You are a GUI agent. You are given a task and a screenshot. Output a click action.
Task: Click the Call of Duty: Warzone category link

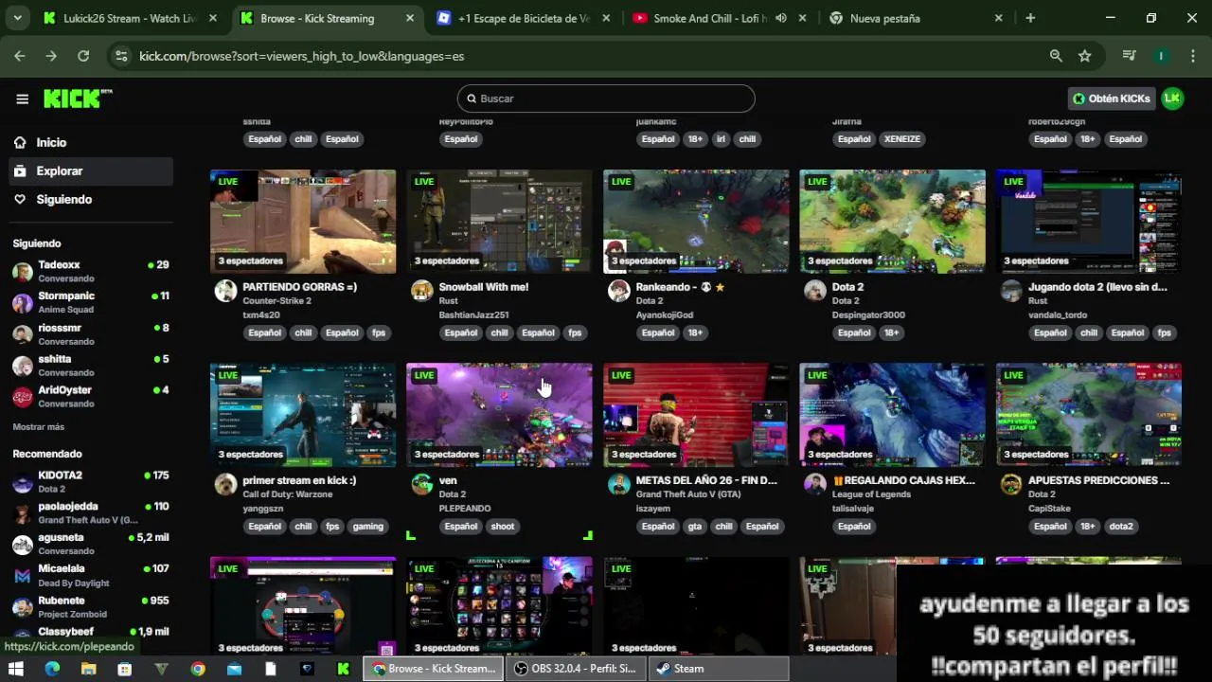click(x=287, y=494)
